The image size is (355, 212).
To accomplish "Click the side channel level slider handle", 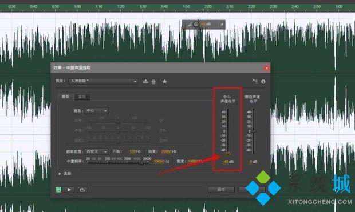I will (x=254, y=131).
